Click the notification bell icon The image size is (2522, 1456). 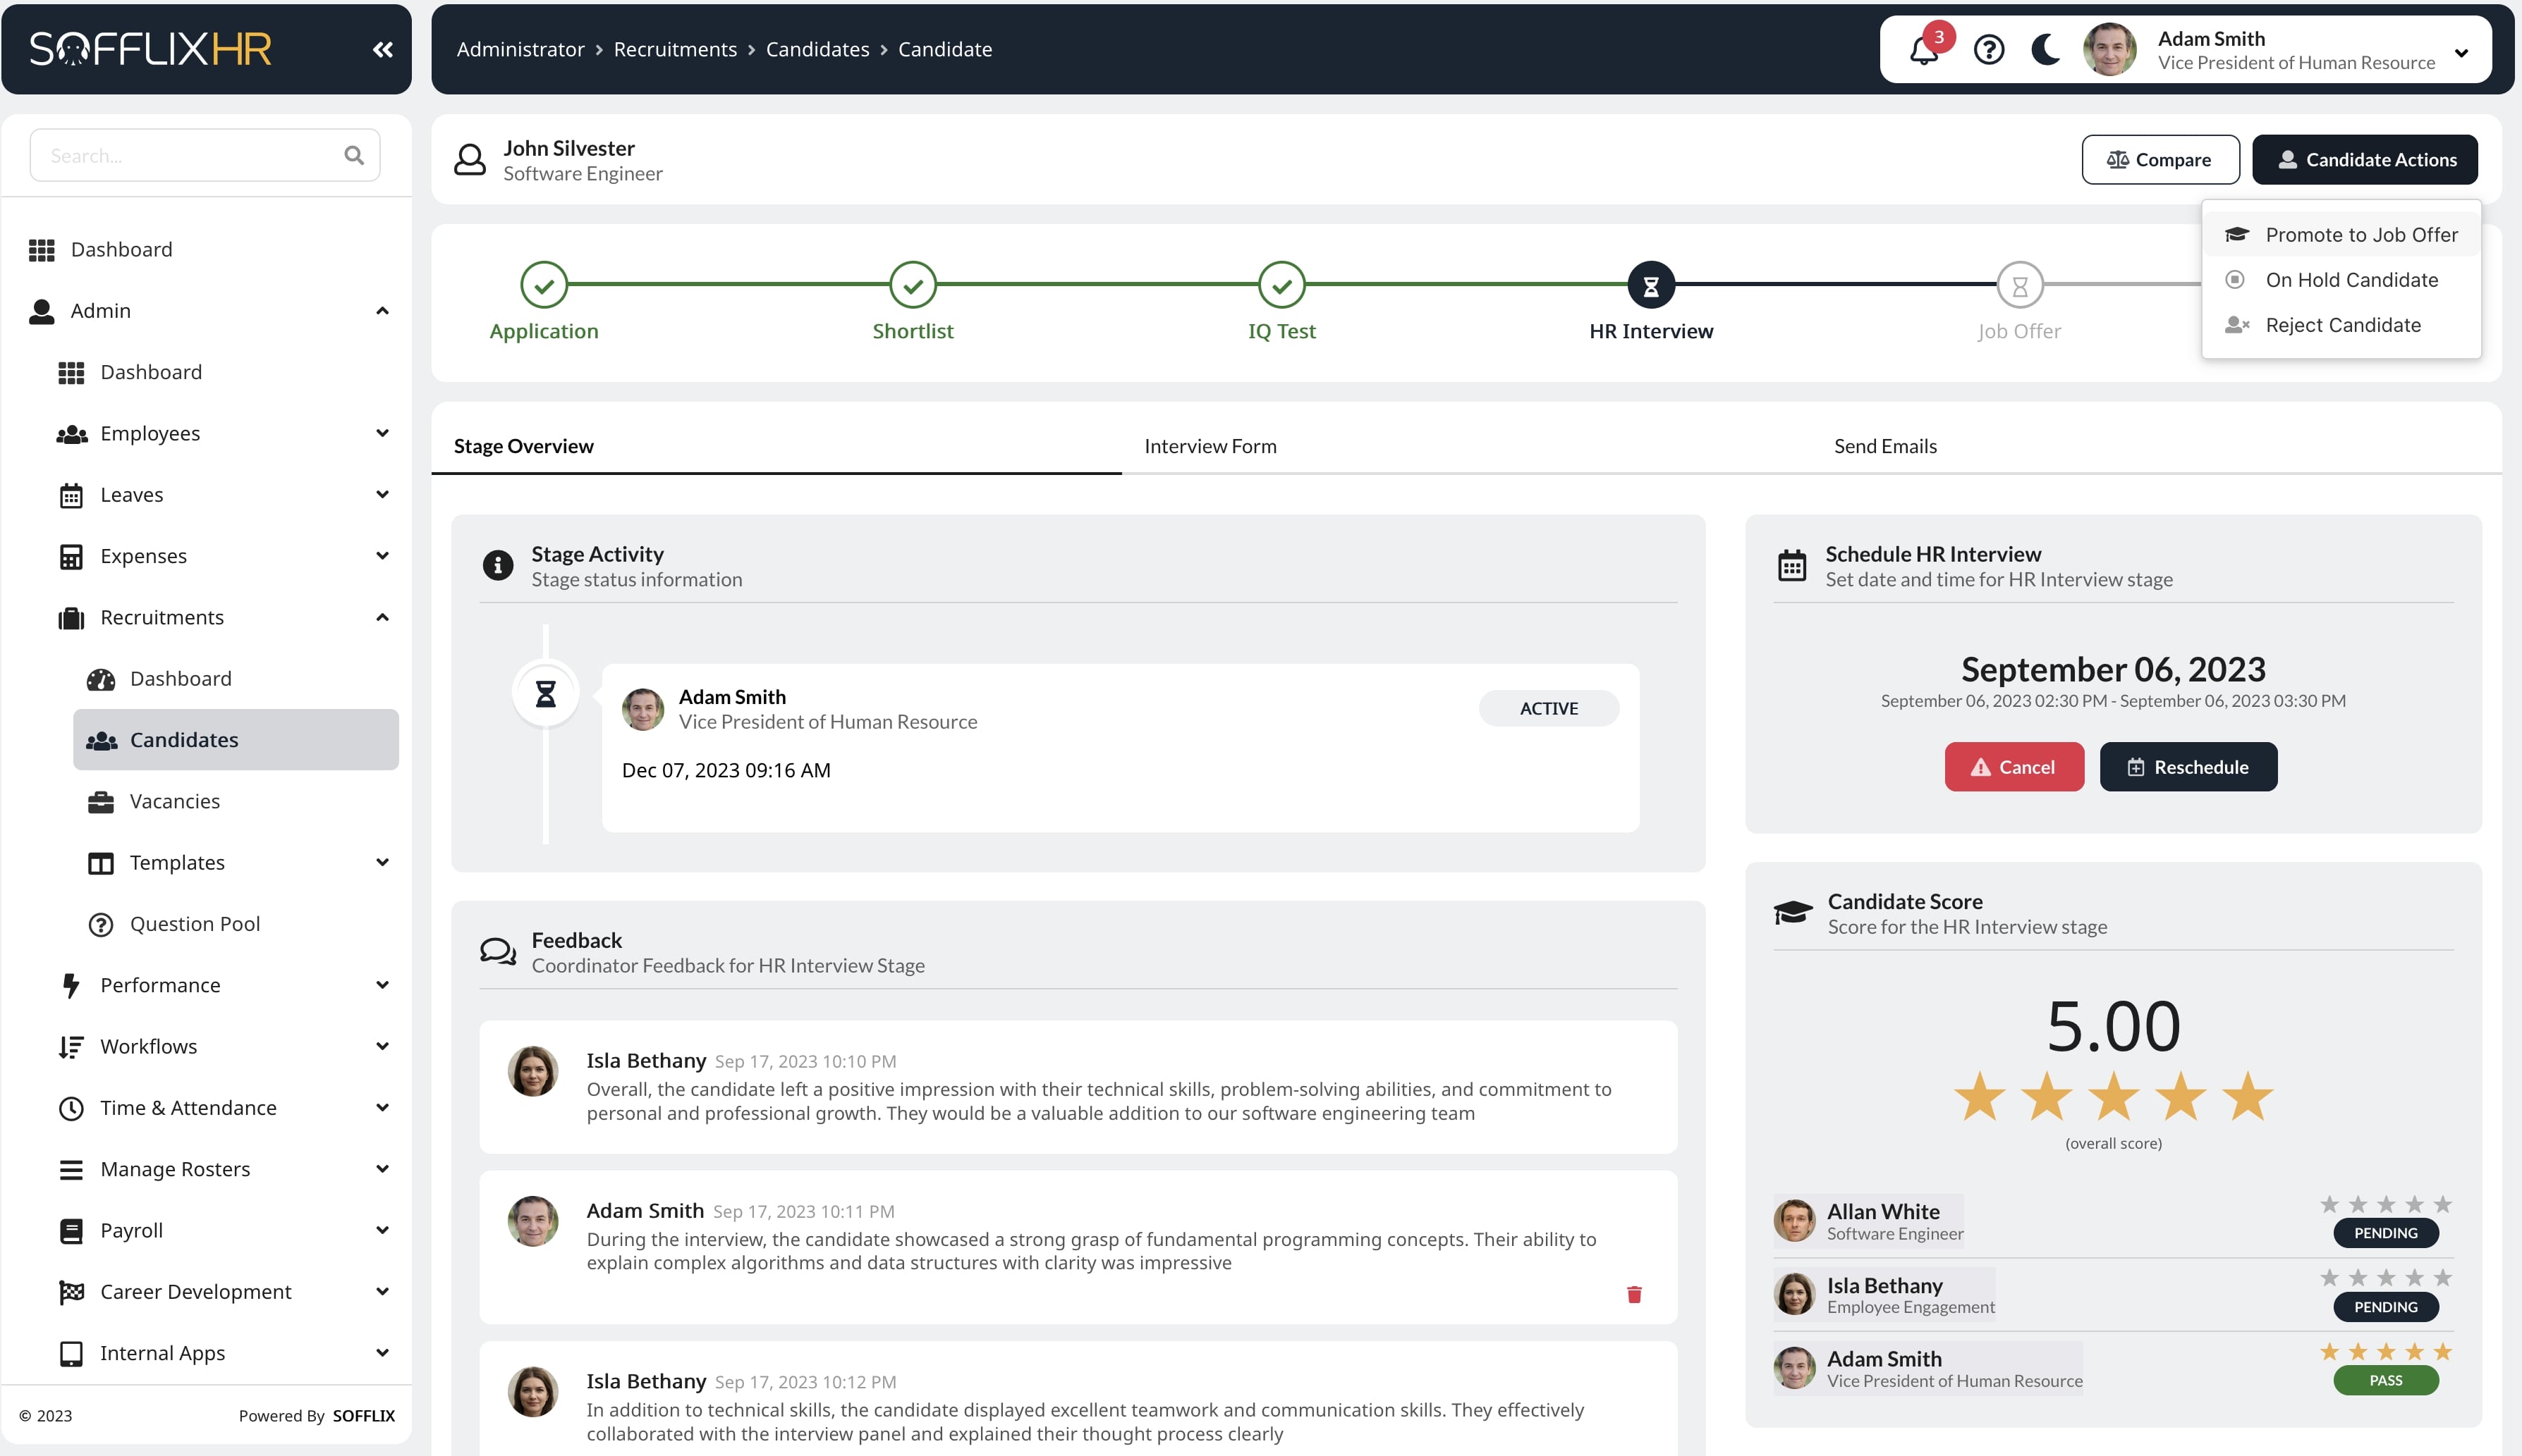(1922, 49)
